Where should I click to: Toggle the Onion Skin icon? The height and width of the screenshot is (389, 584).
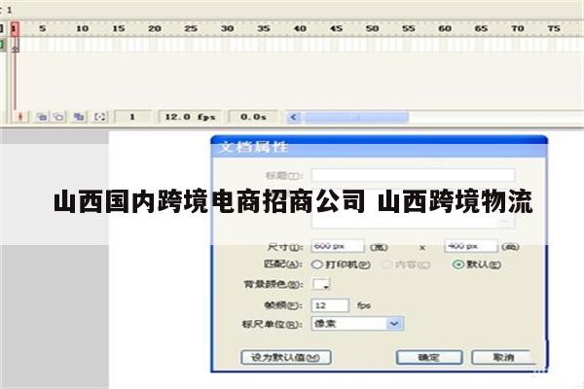(x=42, y=116)
